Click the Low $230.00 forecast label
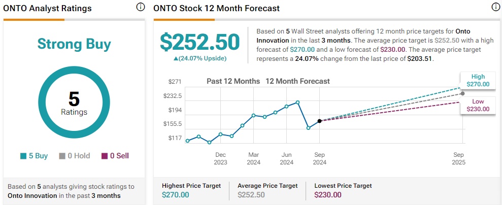502x205 pixels. (478, 105)
